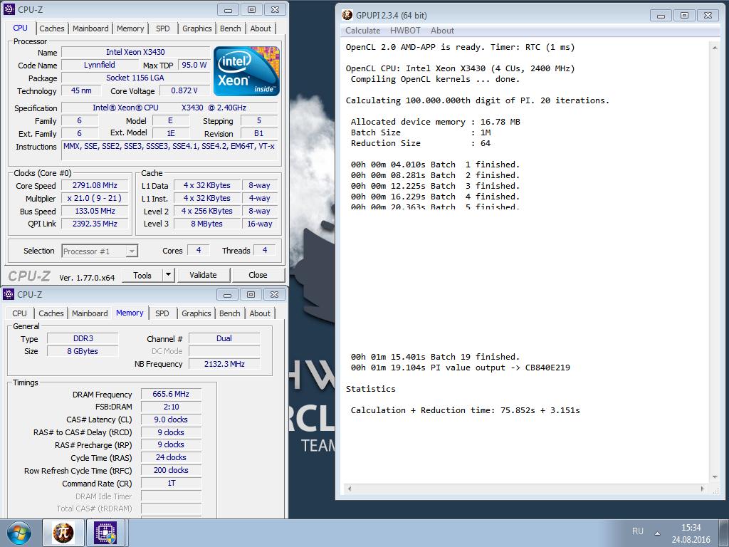Click the GPUPI window title icon

(347, 15)
